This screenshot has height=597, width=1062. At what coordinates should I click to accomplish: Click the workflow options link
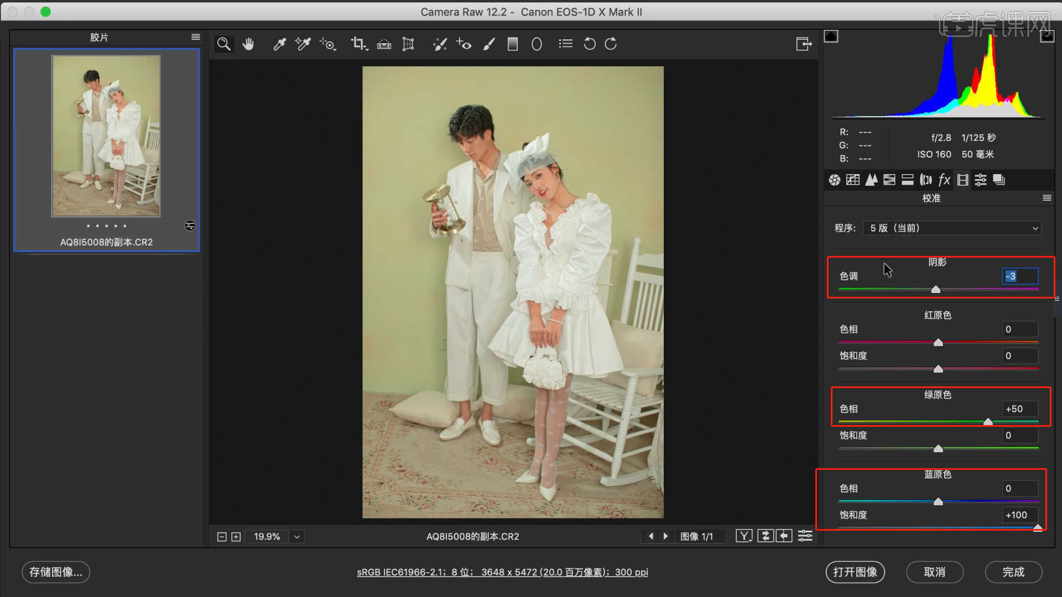502,572
